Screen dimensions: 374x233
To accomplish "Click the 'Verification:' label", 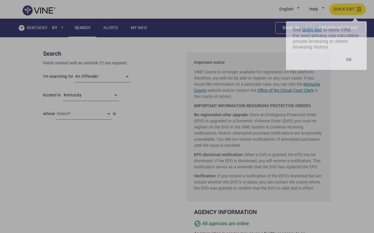I will click(x=205, y=176).
